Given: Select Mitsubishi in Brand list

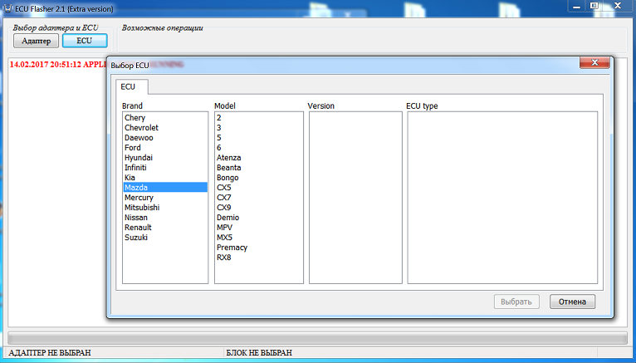Looking at the screenshot, I should [x=164, y=208].
